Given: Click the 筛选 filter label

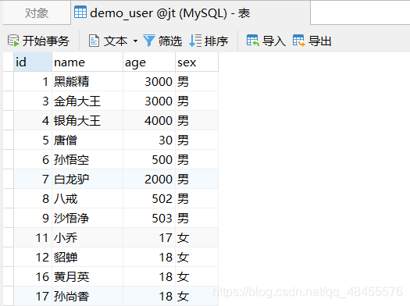Looking at the screenshot, I should point(170,41).
